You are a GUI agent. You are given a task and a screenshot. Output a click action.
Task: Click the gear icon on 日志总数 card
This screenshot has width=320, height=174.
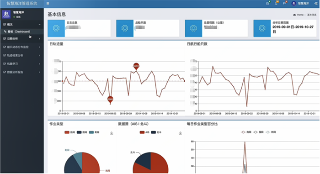[x=56, y=28]
